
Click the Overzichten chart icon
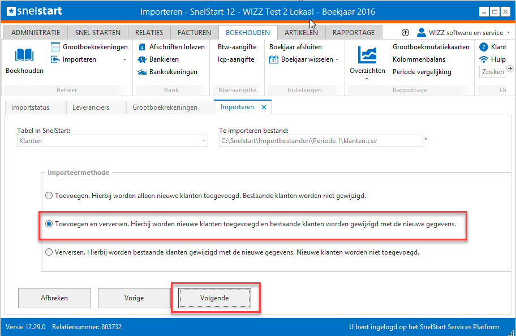[x=367, y=55]
